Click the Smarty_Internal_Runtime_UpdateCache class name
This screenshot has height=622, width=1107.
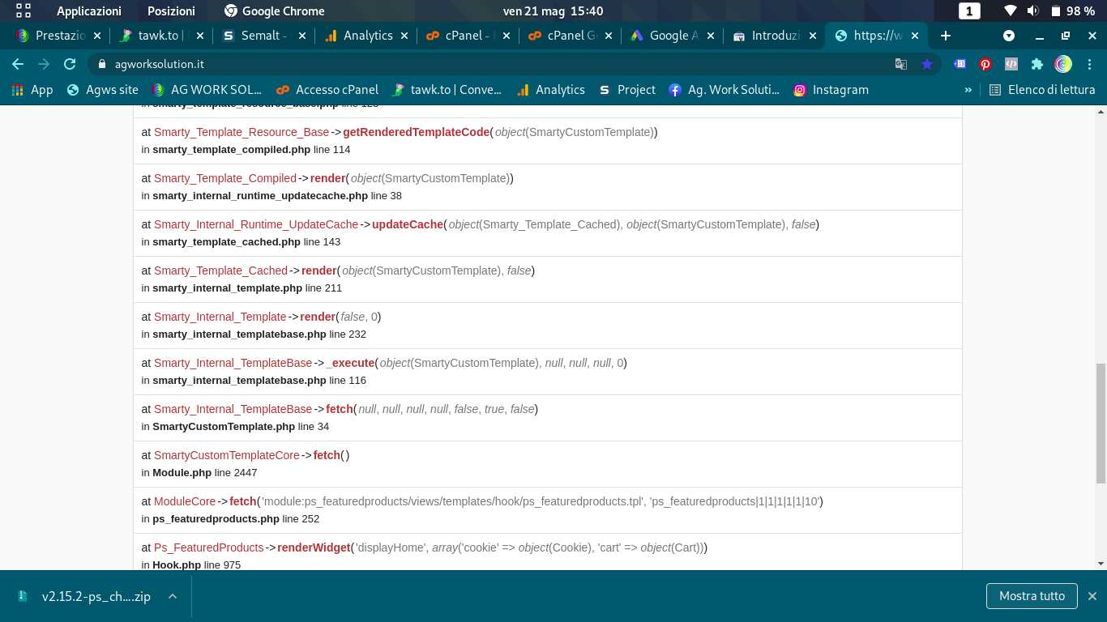[256, 224]
